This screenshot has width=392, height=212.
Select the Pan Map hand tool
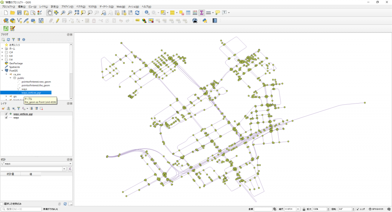[50, 13]
